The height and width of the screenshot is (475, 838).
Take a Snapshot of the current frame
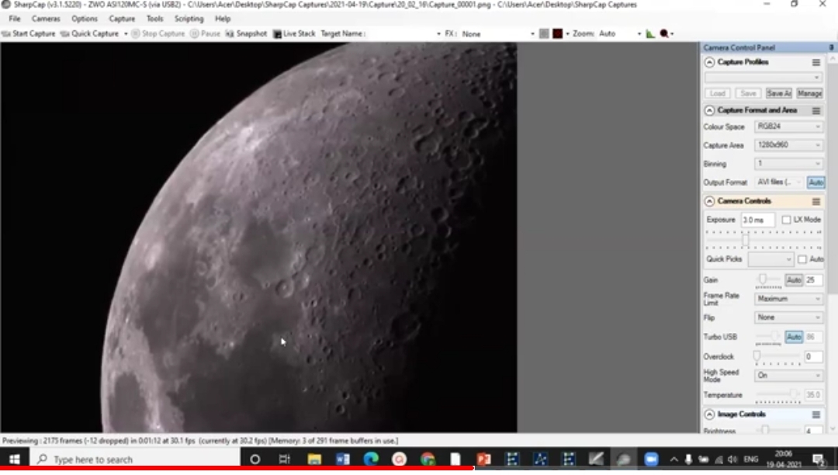click(x=247, y=33)
